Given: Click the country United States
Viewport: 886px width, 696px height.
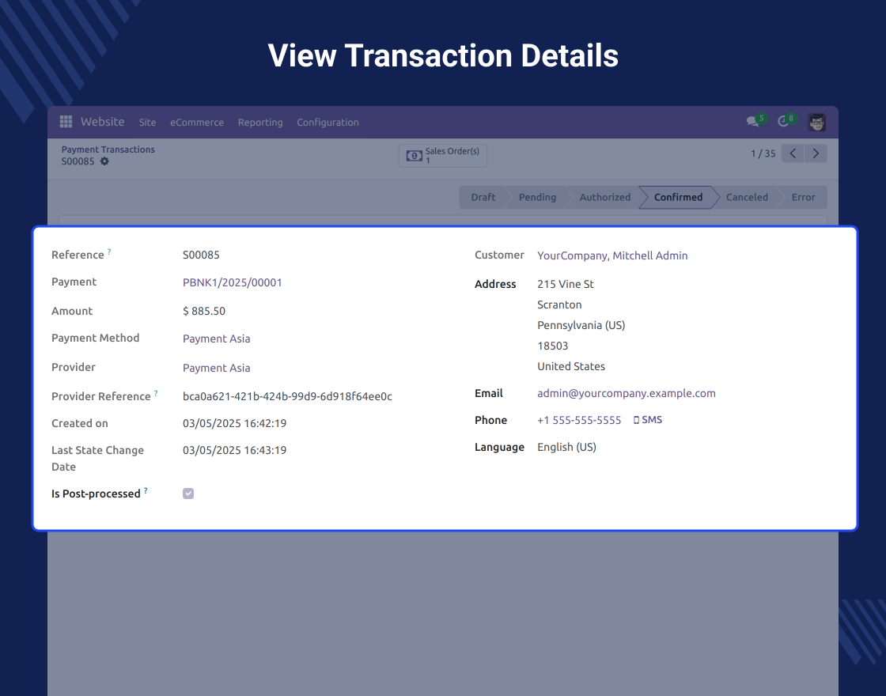Looking at the screenshot, I should tap(571, 367).
